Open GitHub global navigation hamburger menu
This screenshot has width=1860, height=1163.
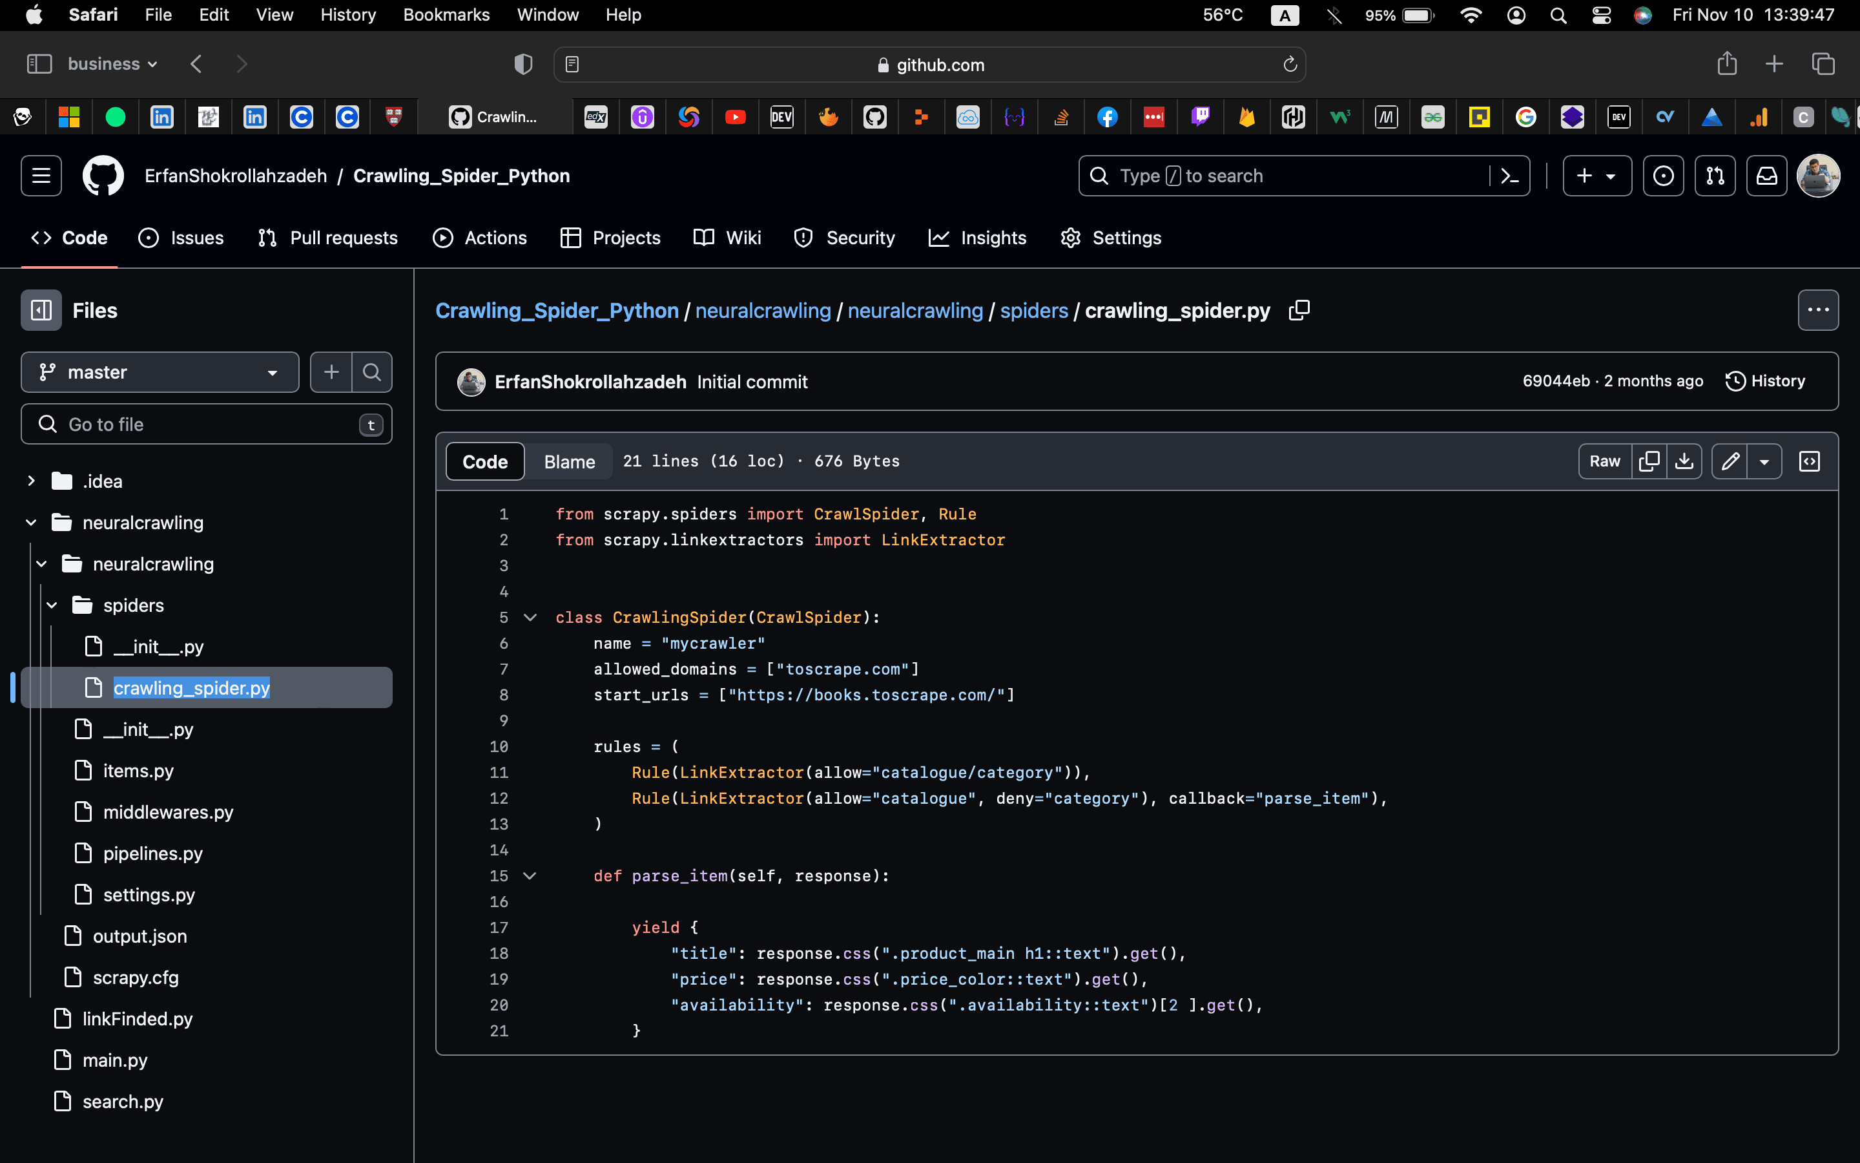pyautogui.click(x=41, y=176)
